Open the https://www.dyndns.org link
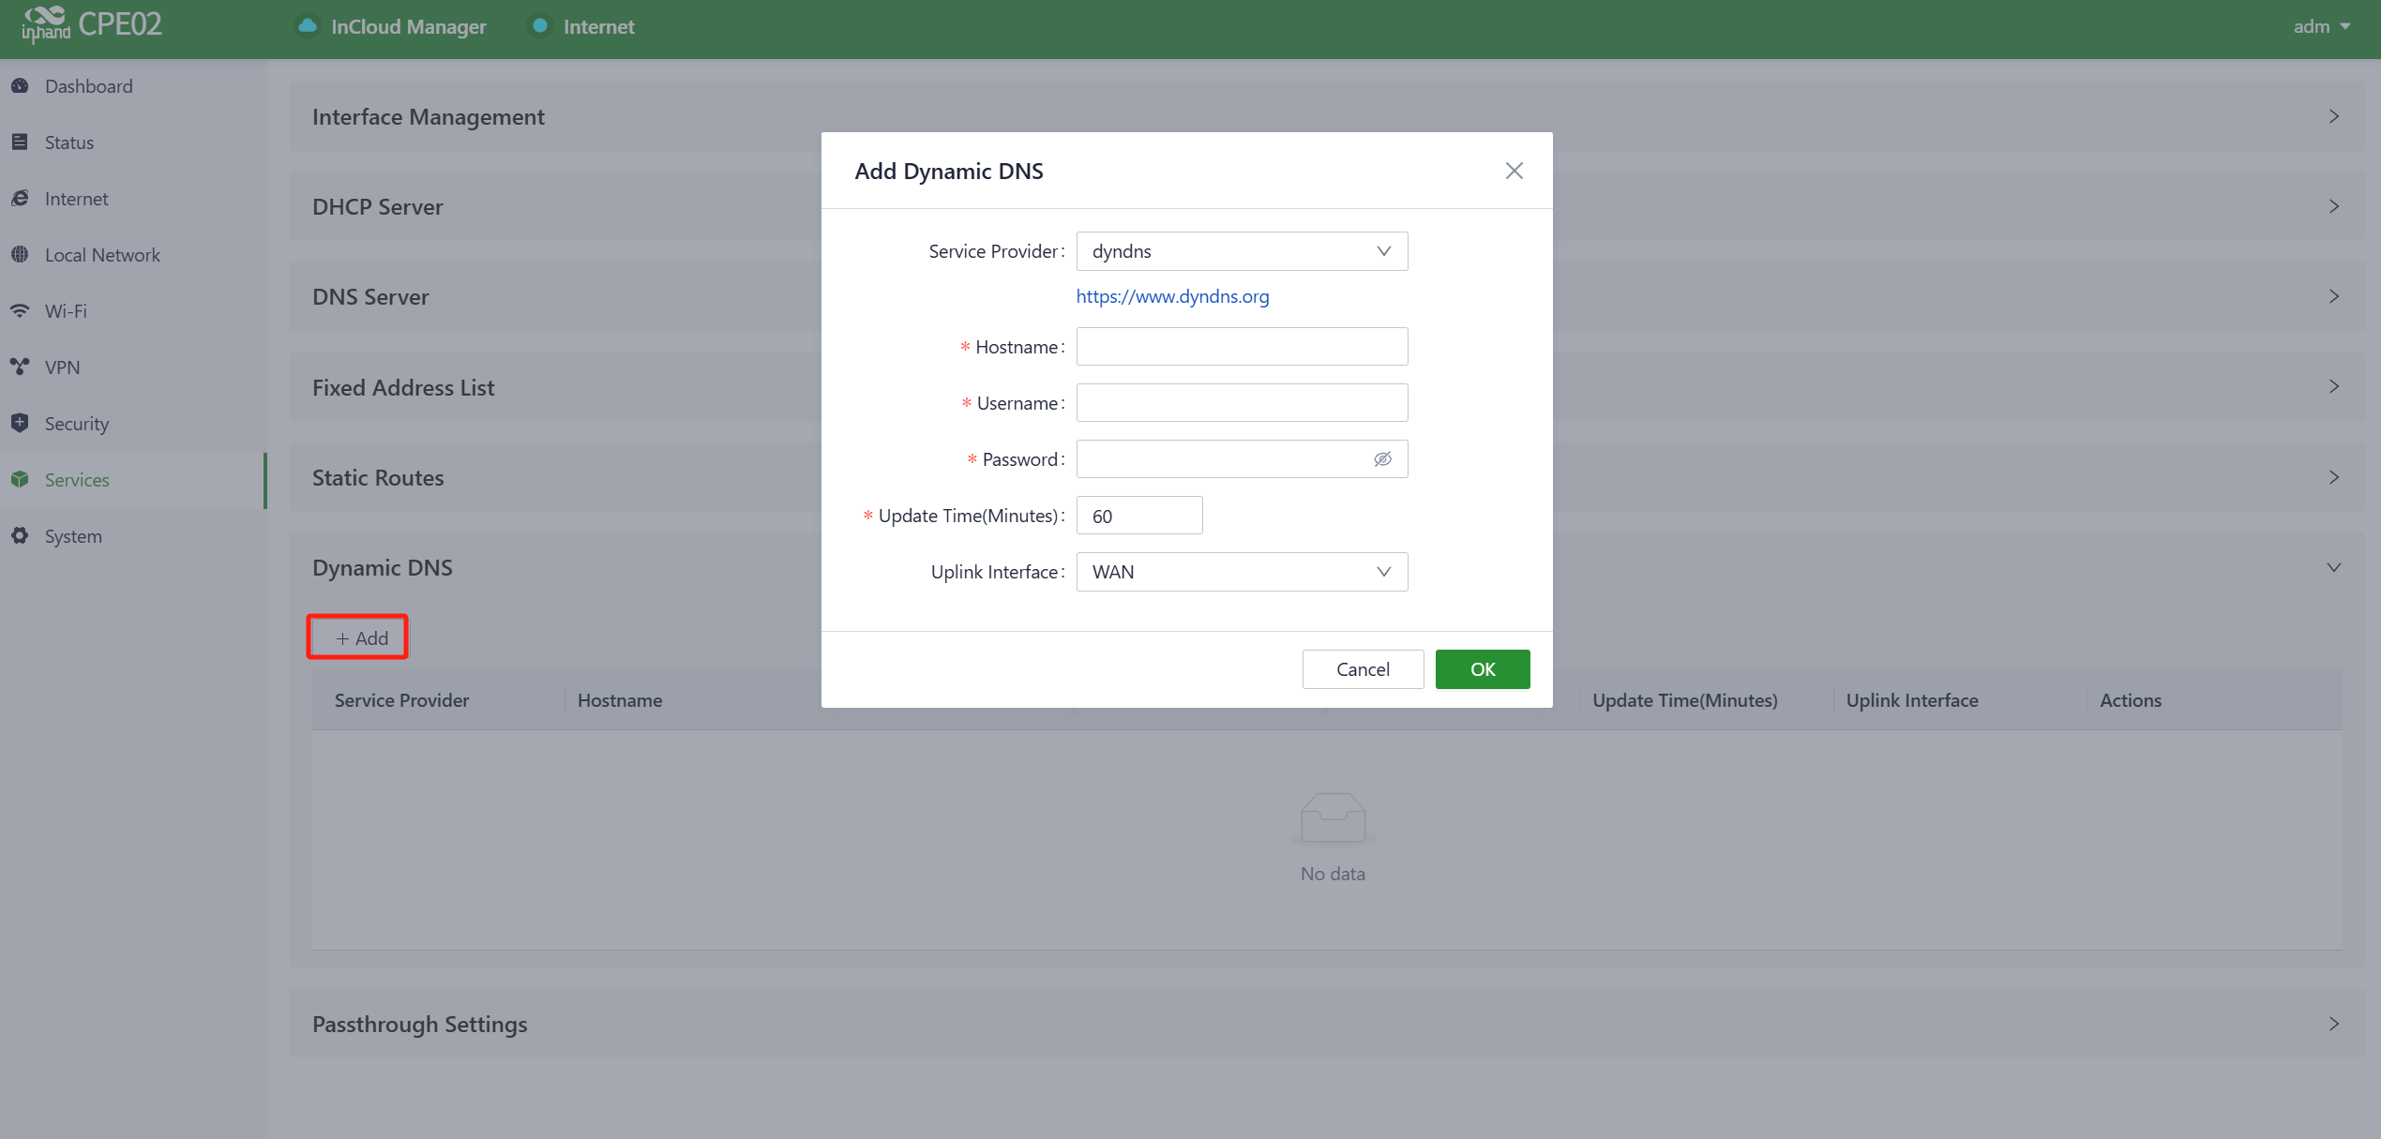The height and width of the screenshot is (1139, 2381). (x=1172, y=296)
